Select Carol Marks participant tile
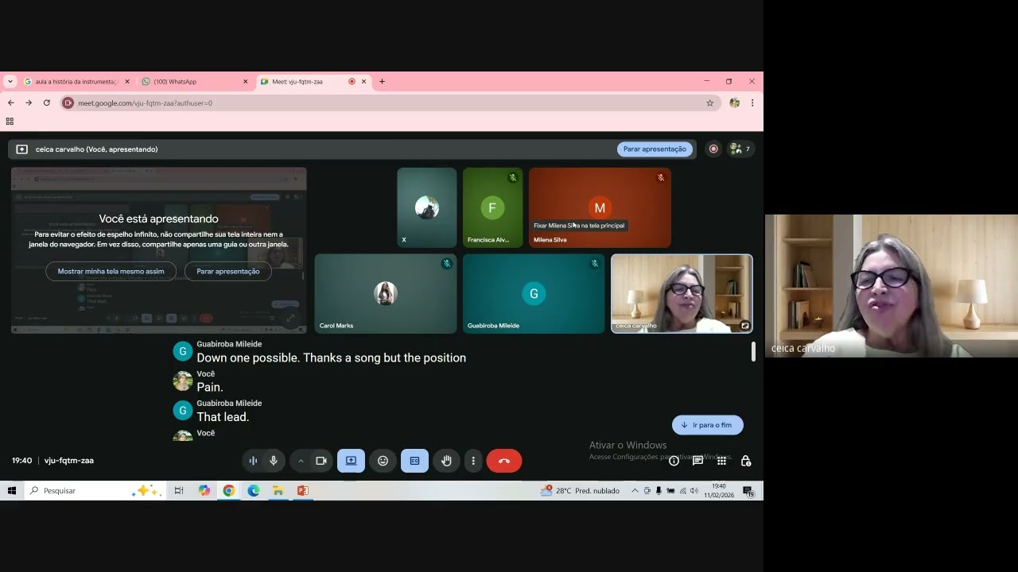Image resolution: width=1018 pixels, height=572 pixels. click(x=386, y=294)
